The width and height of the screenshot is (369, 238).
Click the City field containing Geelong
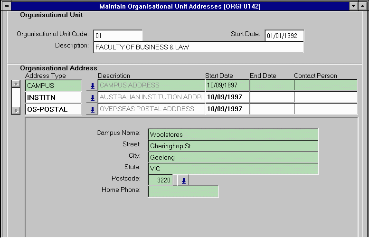coord(233,157)
